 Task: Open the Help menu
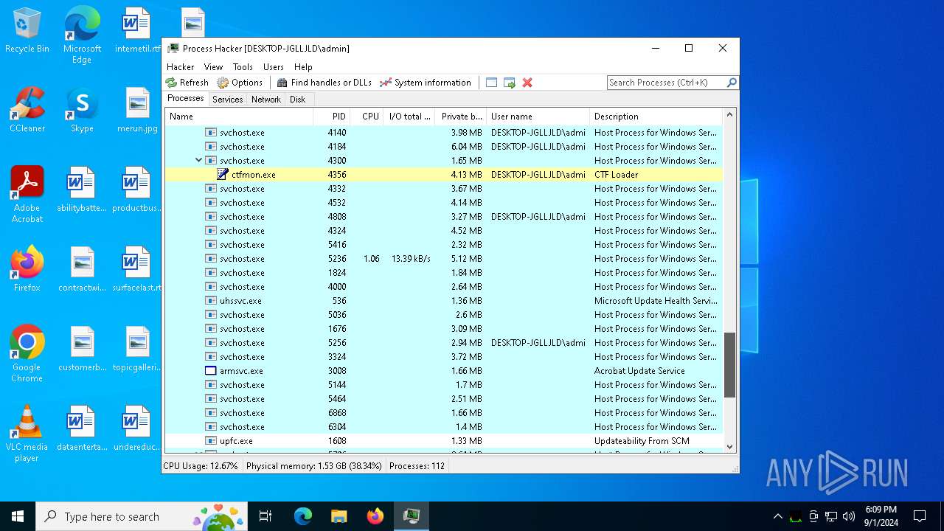(x=303, y=66)
